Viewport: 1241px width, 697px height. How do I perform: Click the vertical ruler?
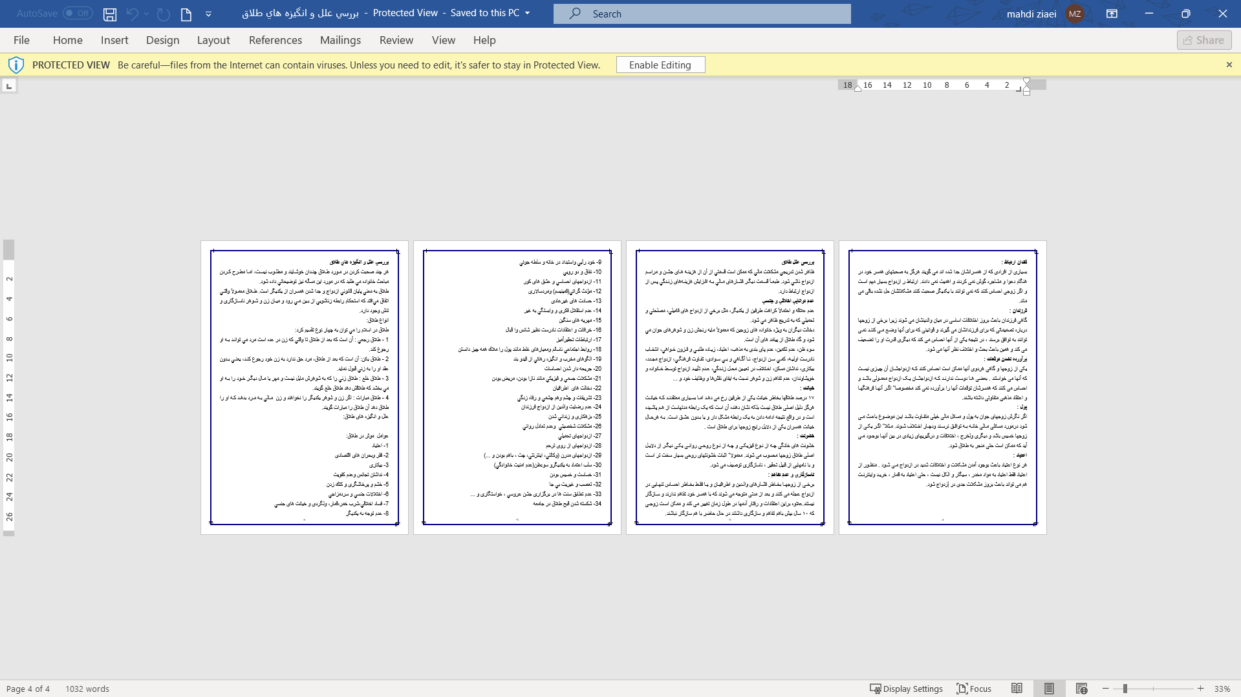pos(9,388)
